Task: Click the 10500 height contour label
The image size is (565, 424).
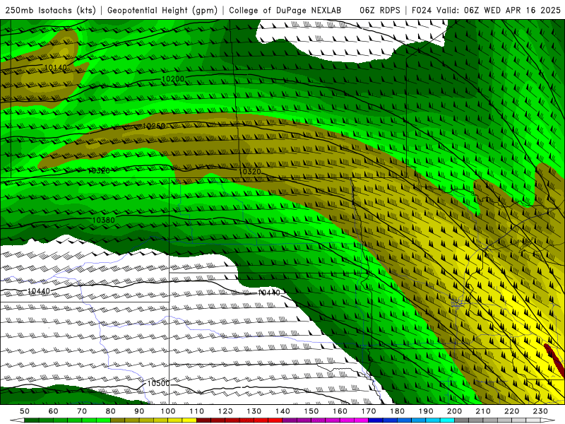Action: (158, 383)
